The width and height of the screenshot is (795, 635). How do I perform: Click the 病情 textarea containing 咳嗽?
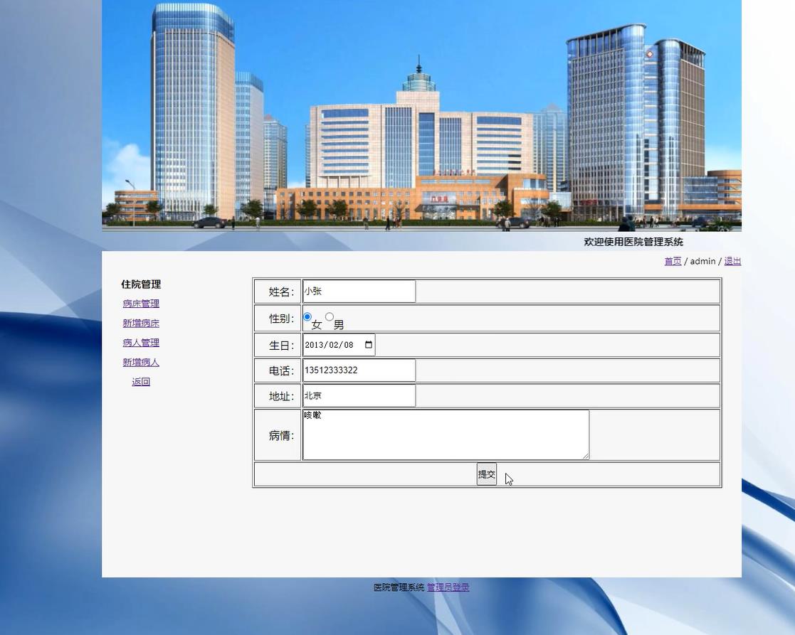pos(446,435)
